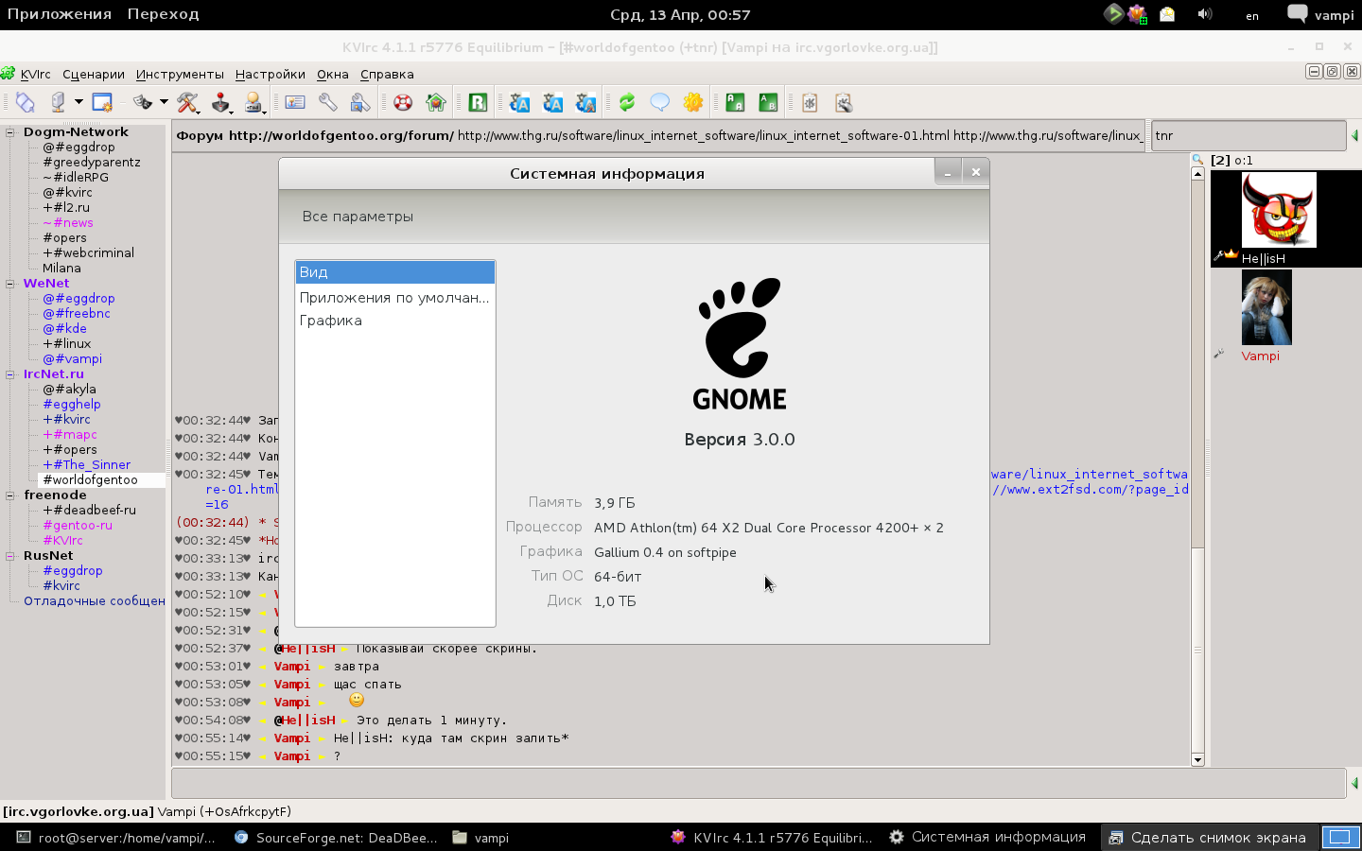Open the Инструменты menu
Viewport: 1362px width, 851px height.
(x=180, y=75)
